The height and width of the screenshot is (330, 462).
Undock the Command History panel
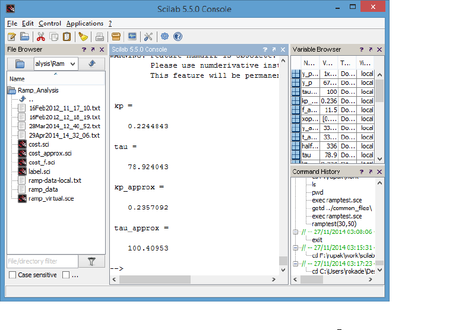[371, 172]
